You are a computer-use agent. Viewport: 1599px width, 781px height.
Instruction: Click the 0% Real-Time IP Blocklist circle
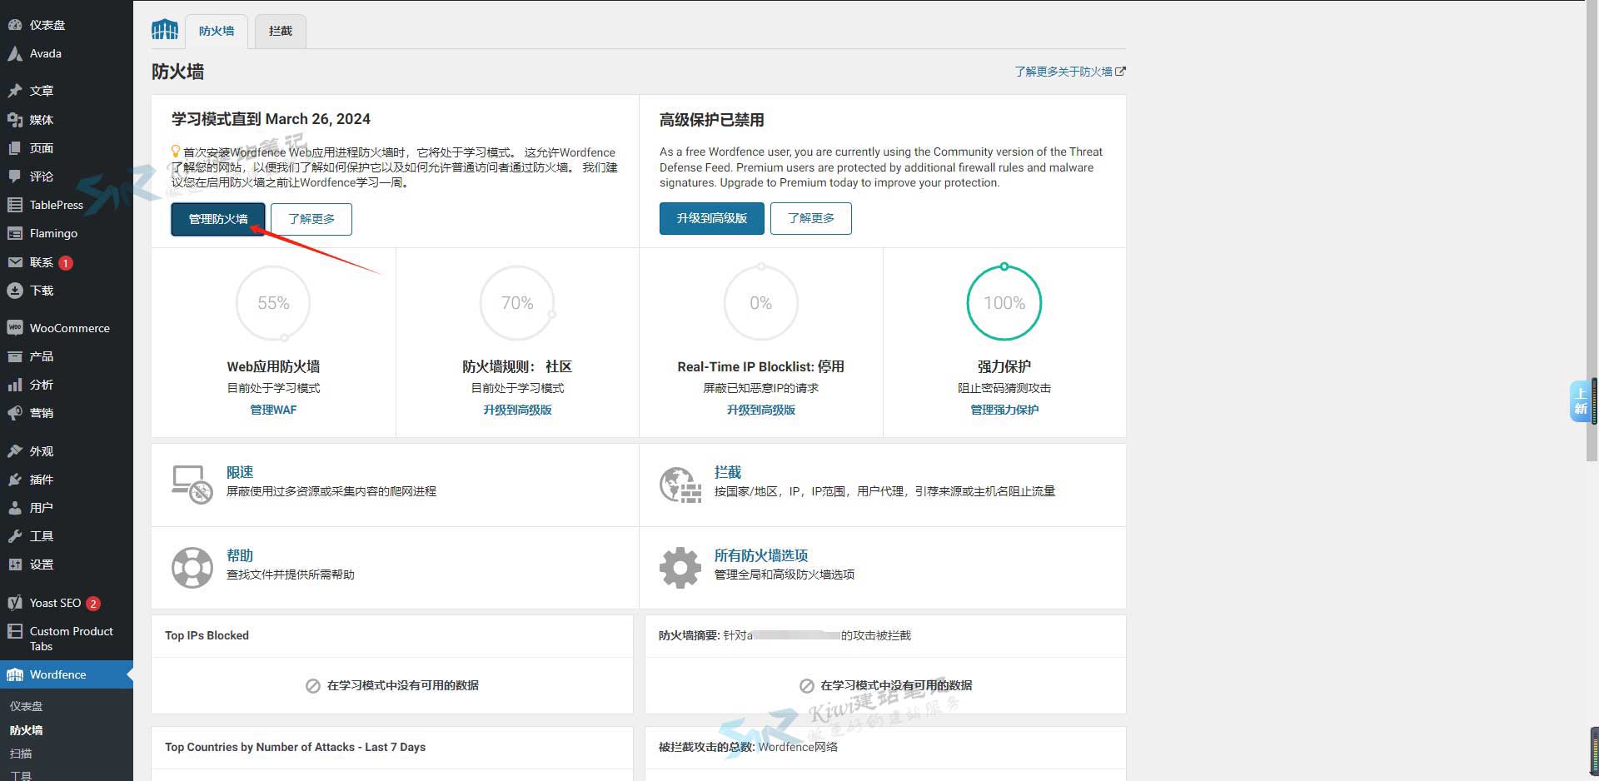click(x=761, y=303)
